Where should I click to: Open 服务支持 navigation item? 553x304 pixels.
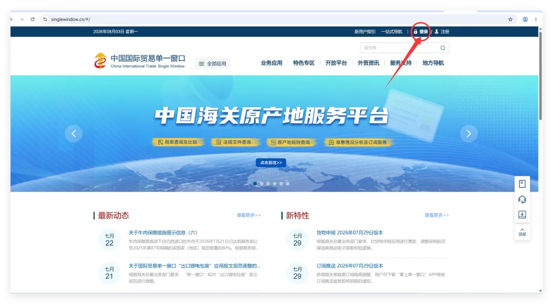point(400,63)
